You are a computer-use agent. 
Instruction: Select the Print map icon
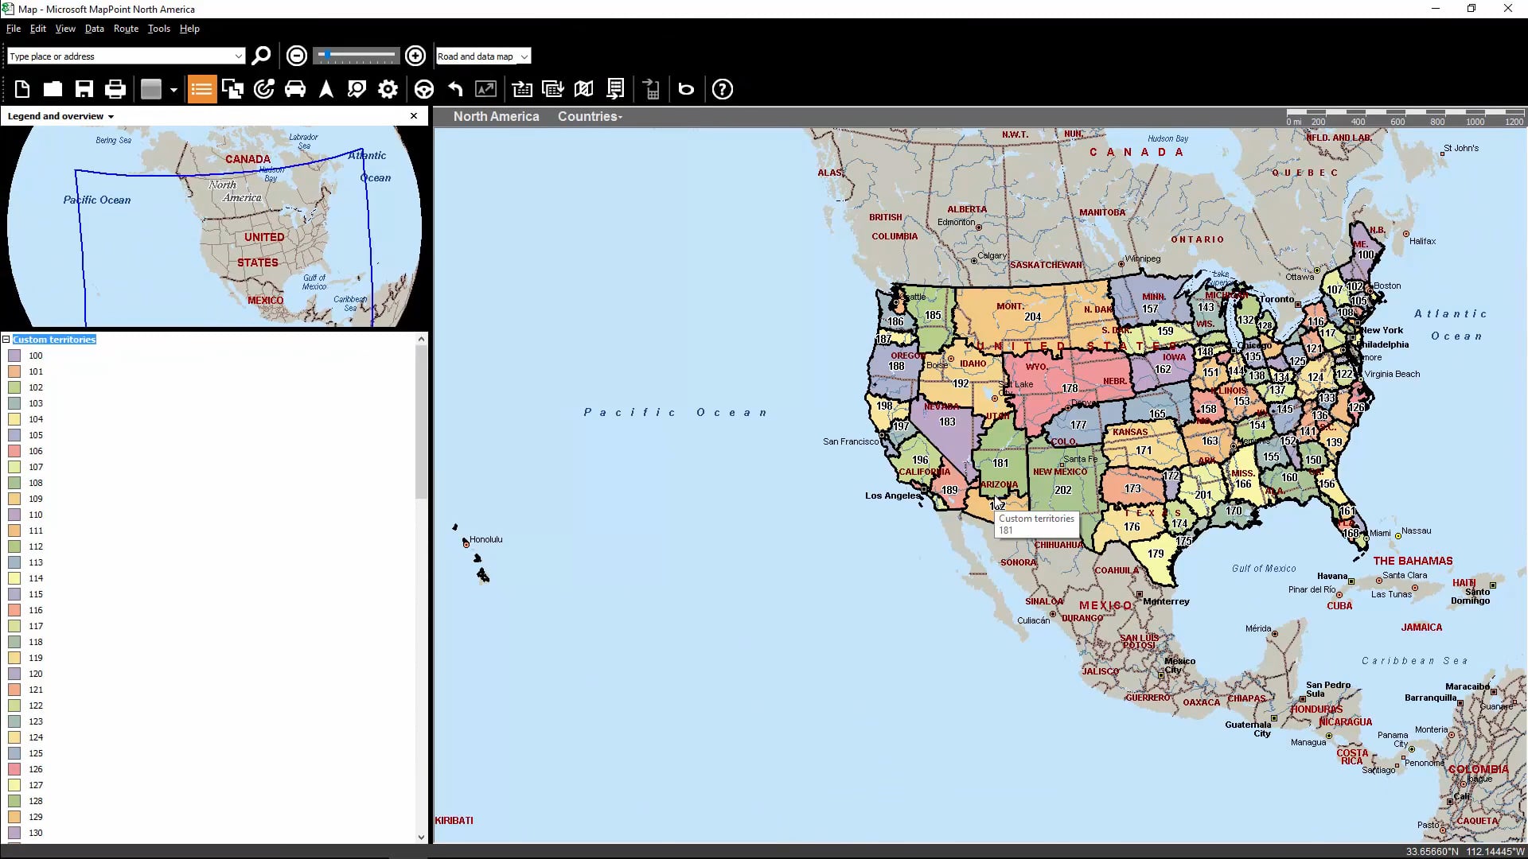pos(115,89)
